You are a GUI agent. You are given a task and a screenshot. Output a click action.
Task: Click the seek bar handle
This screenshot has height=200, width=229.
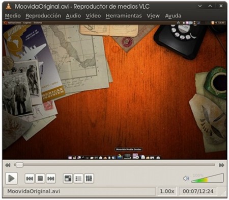(19, 165)
